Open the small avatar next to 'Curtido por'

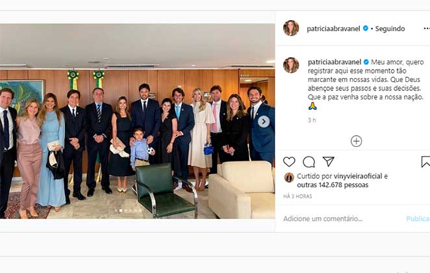tap(289, 177)
